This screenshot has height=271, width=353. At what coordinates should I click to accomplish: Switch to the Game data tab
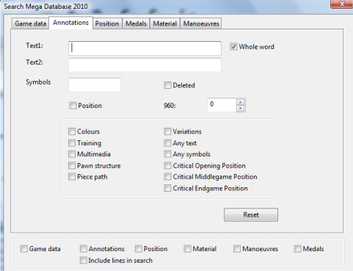(x=30, y=24)
